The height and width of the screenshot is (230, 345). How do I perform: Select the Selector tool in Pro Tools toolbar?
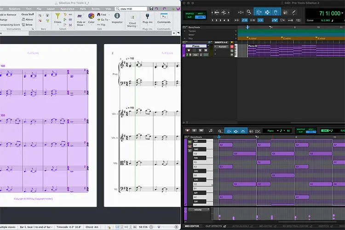pyautogui.click(x=267, y=12)
